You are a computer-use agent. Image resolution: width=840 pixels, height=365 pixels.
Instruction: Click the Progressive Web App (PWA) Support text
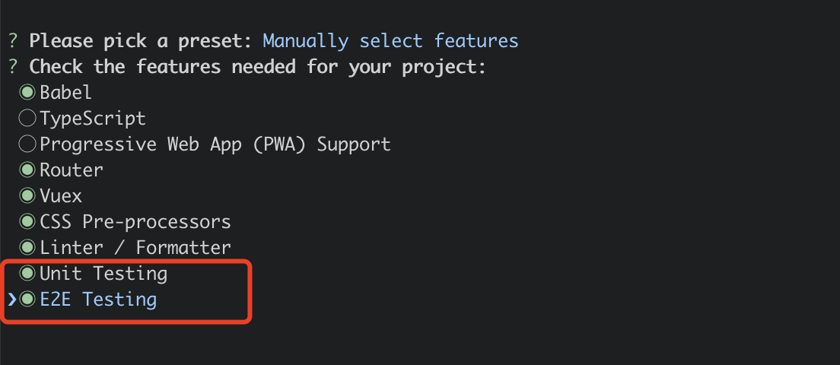(x=215, y=144)
